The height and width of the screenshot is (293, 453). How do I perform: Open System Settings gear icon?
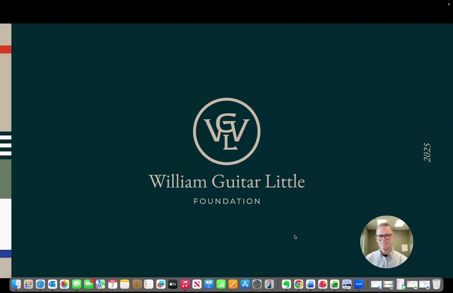coord(257,284)
